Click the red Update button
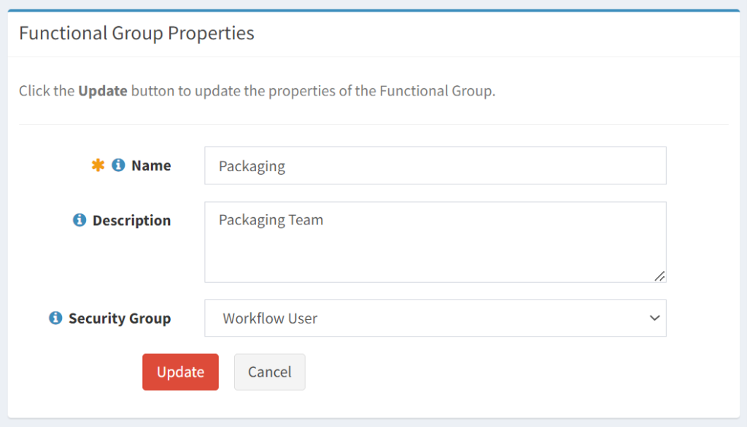This screenshot has height=427, width=747. click(180, 372)
